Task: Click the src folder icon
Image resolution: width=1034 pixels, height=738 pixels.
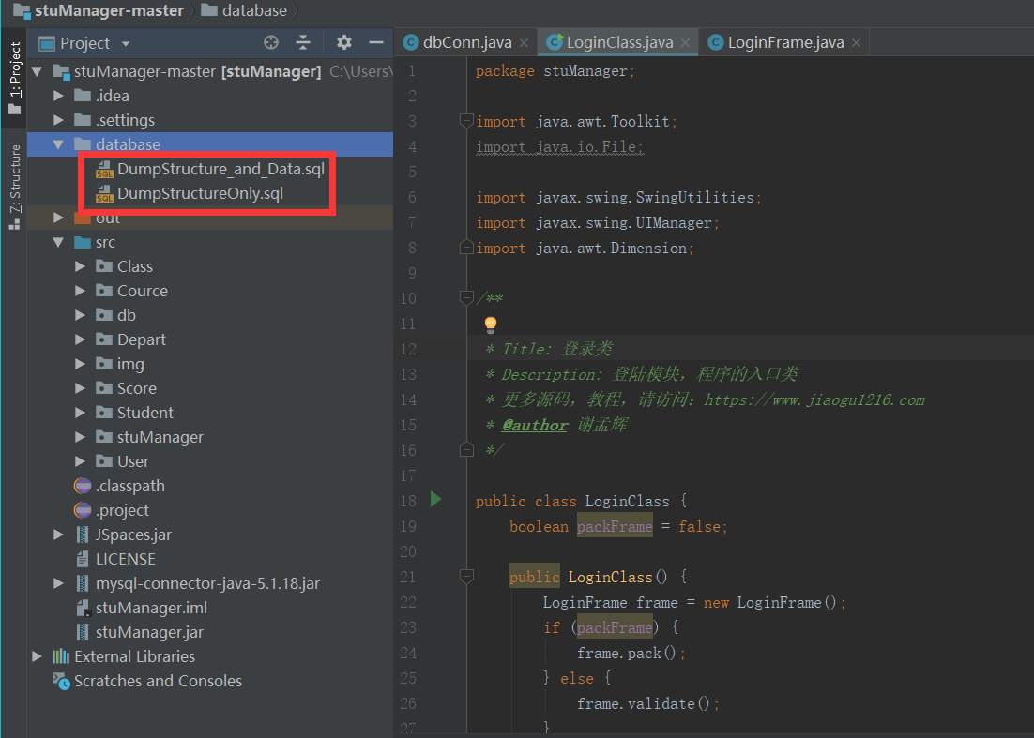Action: point(83,242)
